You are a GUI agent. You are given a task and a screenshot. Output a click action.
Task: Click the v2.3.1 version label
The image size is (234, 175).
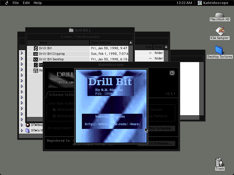170,94
